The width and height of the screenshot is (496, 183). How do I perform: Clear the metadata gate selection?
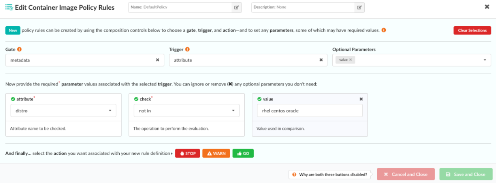tap(158, 60)
